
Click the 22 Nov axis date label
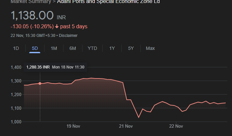[x=176, y=126]
